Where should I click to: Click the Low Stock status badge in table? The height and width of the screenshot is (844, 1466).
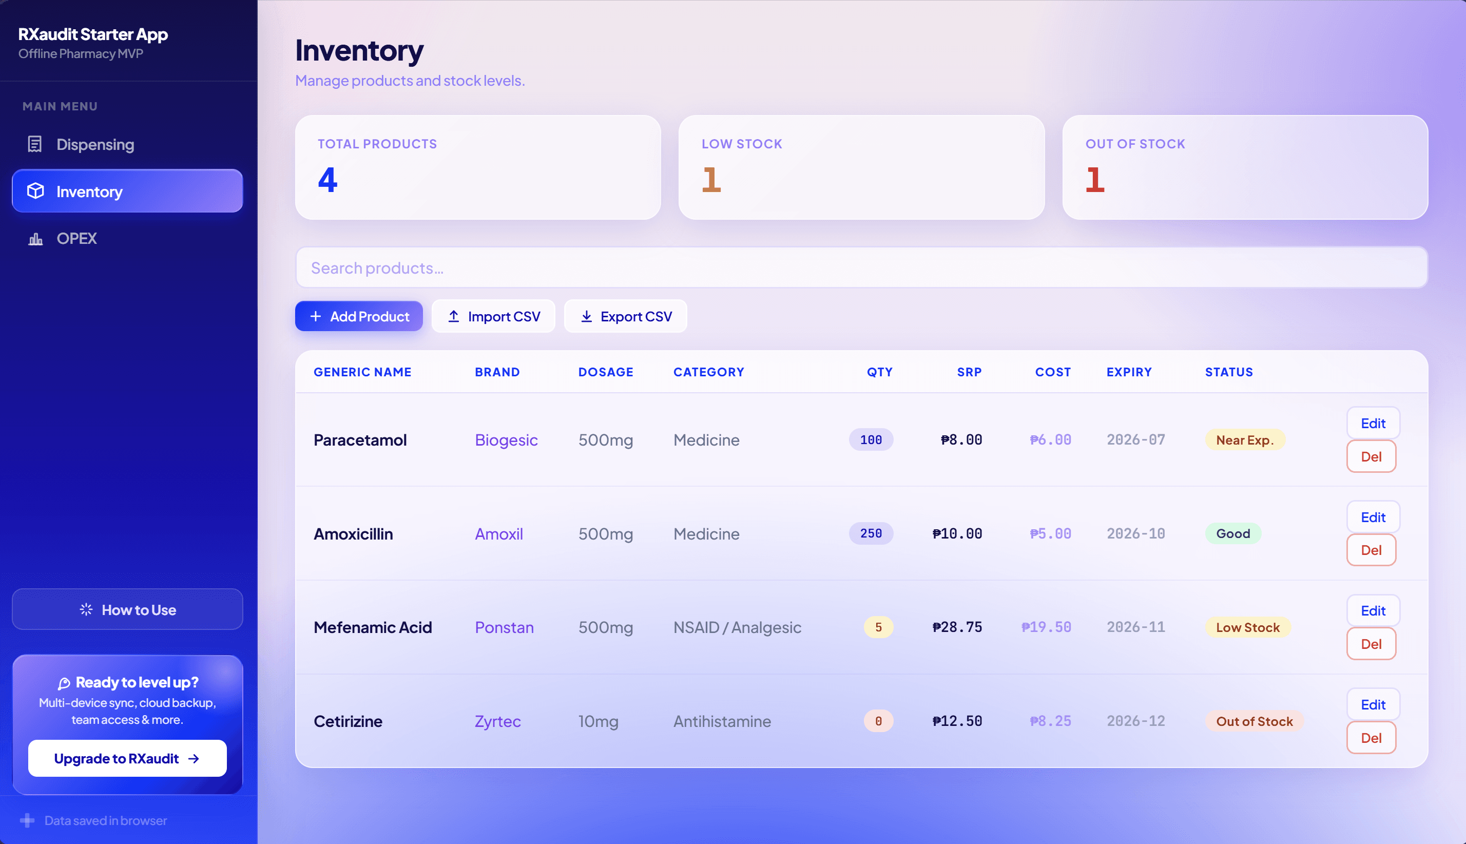(1247, 627)
